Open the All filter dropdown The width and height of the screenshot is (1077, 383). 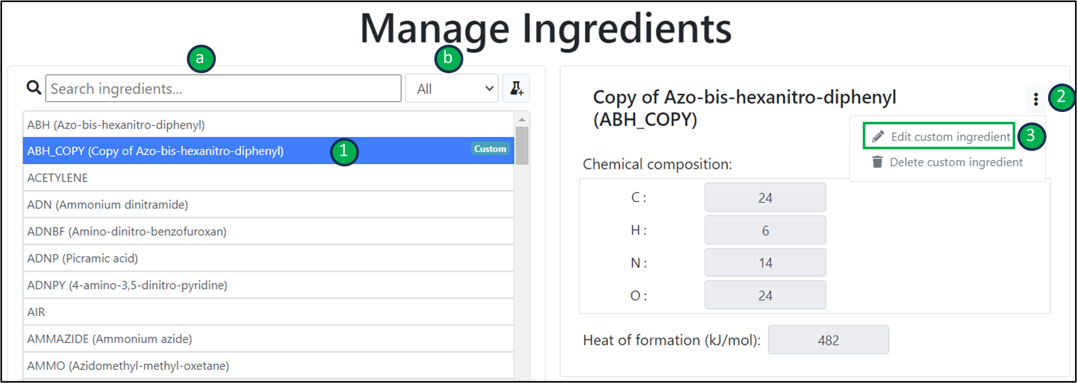(x=452, y=89)
